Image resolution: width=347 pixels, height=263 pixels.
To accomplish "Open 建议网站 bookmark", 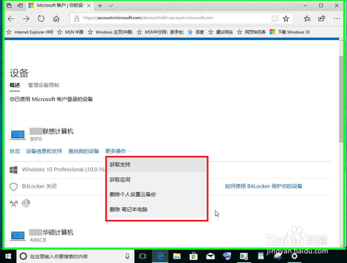I will click(220, 32).
